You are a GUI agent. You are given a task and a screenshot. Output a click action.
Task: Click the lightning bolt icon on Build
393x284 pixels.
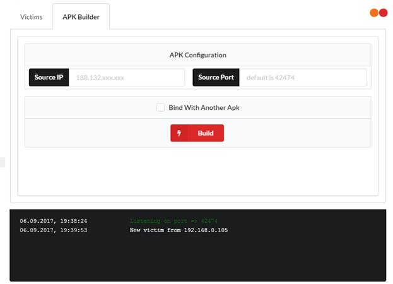(x=179, y=133)
